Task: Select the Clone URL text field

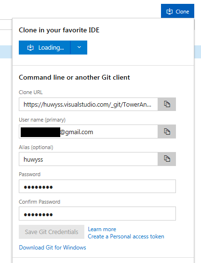Action: (88, 104)
